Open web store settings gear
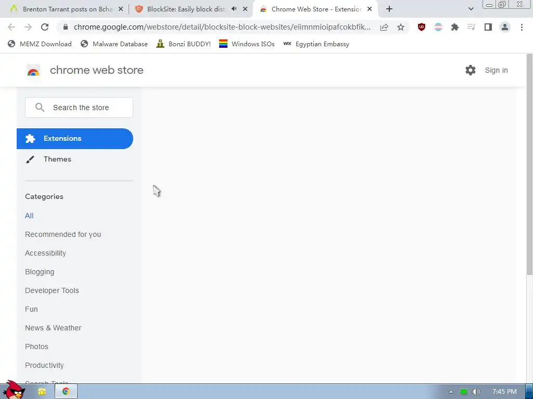Screen dimensions: 533x399 (471, 70)
